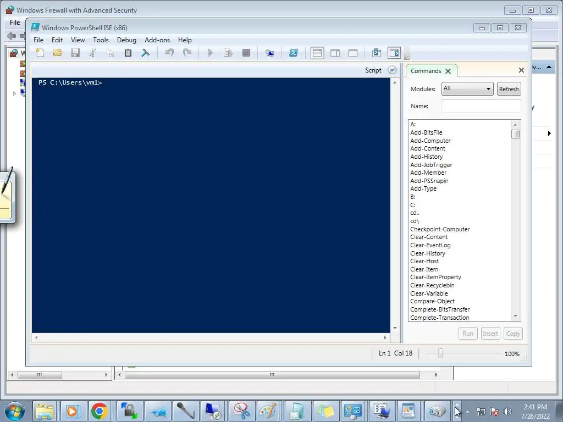The image size is (563, 422).
Task: Click the Show Command Window toolbar icon
Action: click(377, 53)
